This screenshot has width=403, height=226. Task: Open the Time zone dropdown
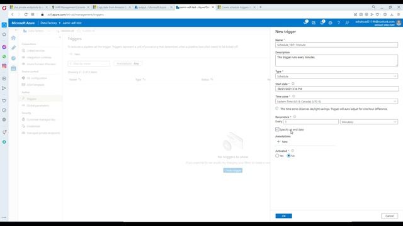(x=336, y=102)
